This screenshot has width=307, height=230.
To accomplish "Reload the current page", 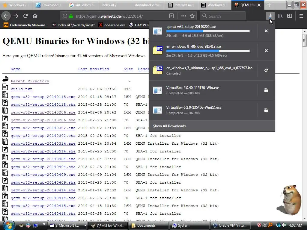I will click(25, 16).
